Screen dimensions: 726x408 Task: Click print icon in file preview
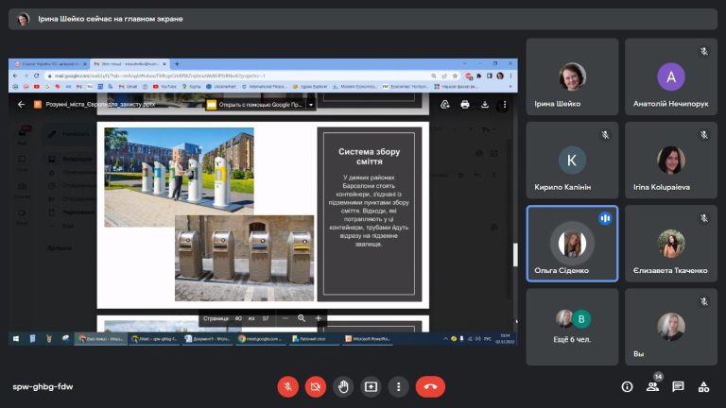(465, 105)
